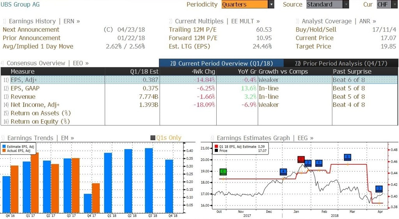The image size is (399, 219).
Task: Open the CHF currency dropdown
Action: pos(387,4)
